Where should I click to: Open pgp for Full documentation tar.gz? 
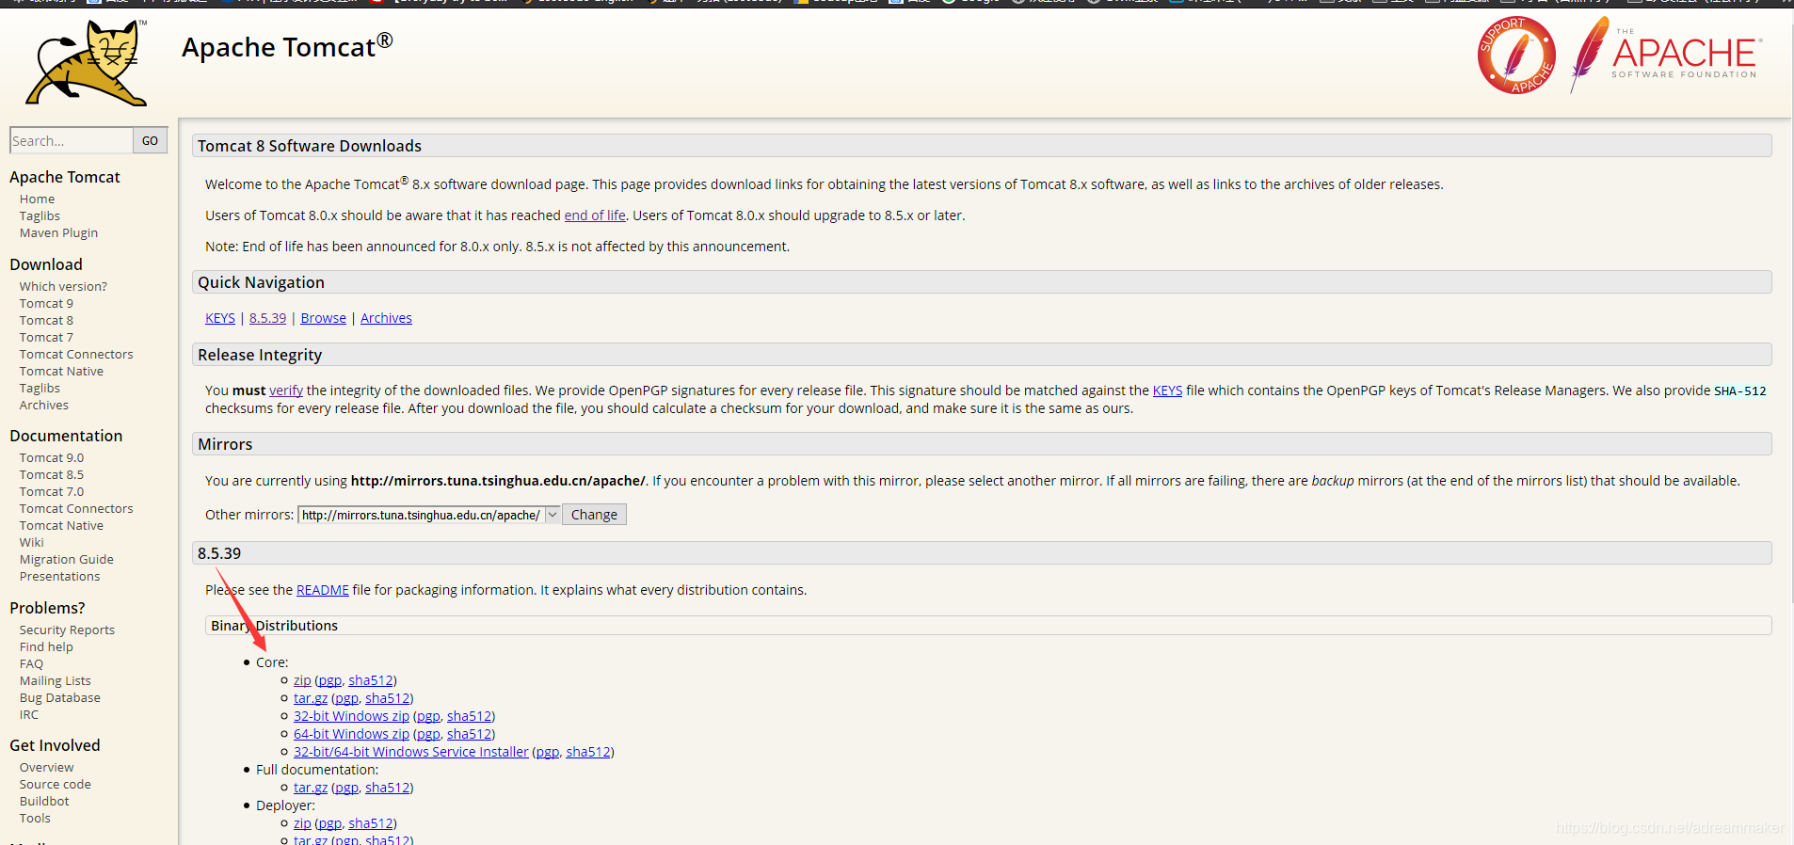(346, 788)
